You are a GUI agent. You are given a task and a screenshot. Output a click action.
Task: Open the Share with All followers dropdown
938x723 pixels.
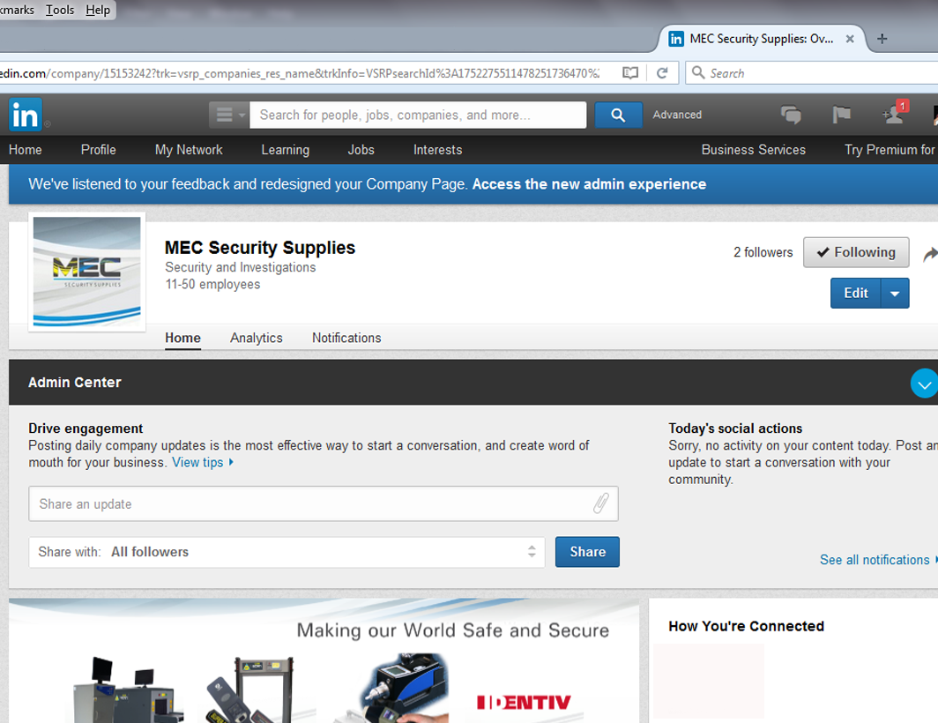287,552
